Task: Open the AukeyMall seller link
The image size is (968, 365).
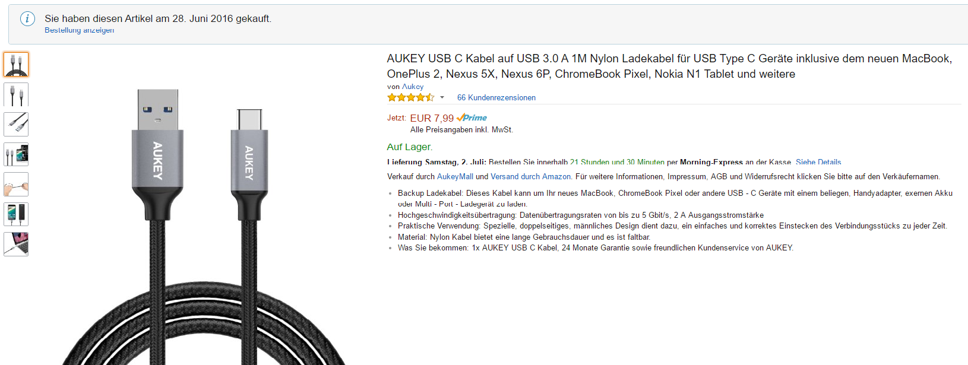Action: click(x=455, y=176)
